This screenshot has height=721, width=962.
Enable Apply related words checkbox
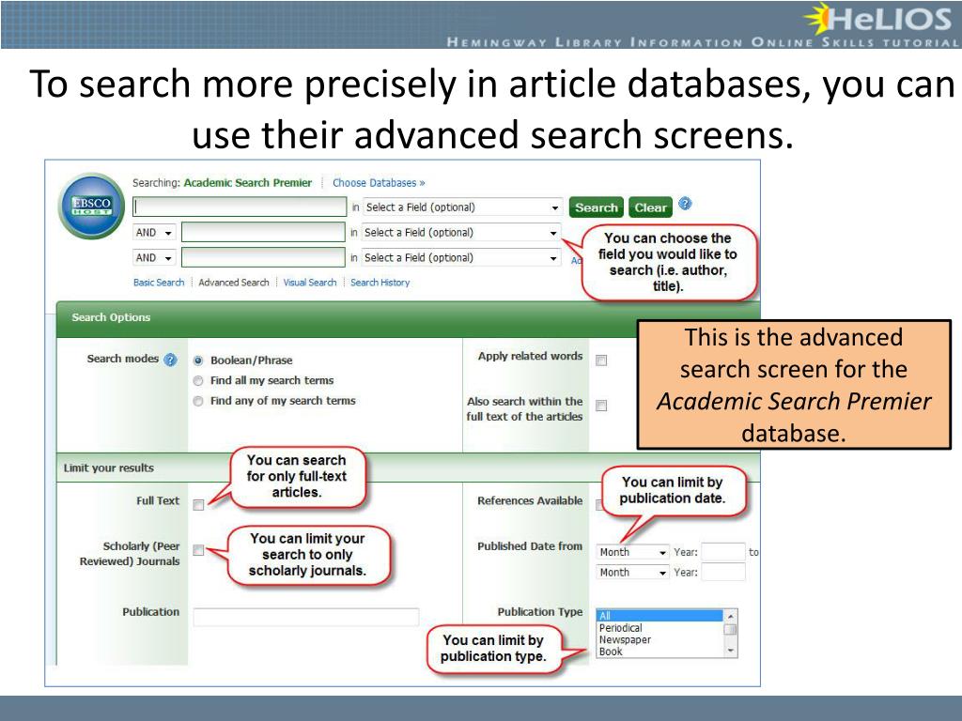[x=601, y=360]
